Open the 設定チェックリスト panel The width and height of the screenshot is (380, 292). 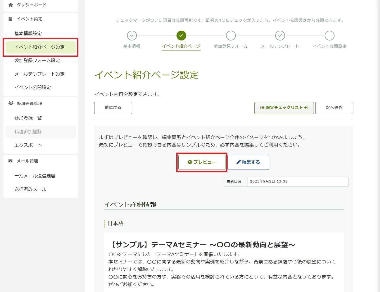(x=284, y=108)
